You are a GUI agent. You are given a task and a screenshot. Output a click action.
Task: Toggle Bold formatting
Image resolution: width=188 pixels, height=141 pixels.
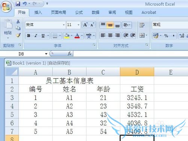pos(29,36)
